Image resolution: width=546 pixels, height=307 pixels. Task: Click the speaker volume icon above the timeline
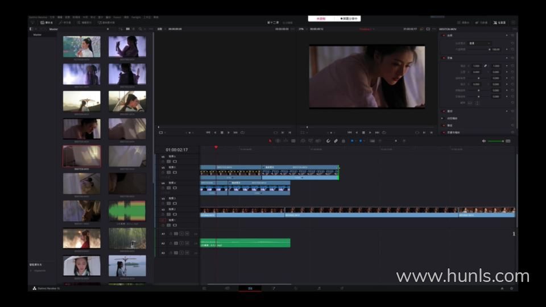point(484,140)
